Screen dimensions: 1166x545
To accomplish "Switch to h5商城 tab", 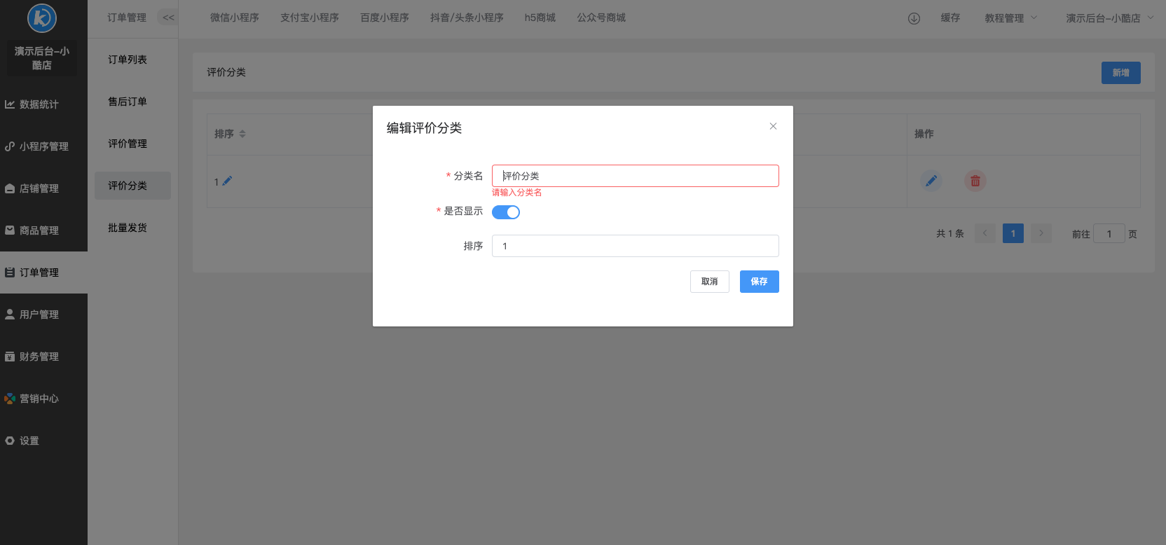I will click(x=540, y=18).
